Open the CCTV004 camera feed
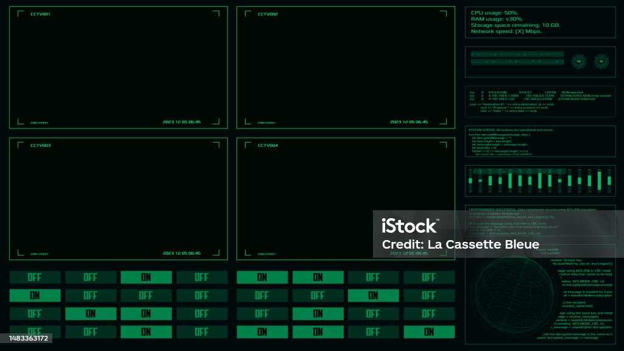Image resolution: width=624 pixels, height=351 pixels. 346,199
